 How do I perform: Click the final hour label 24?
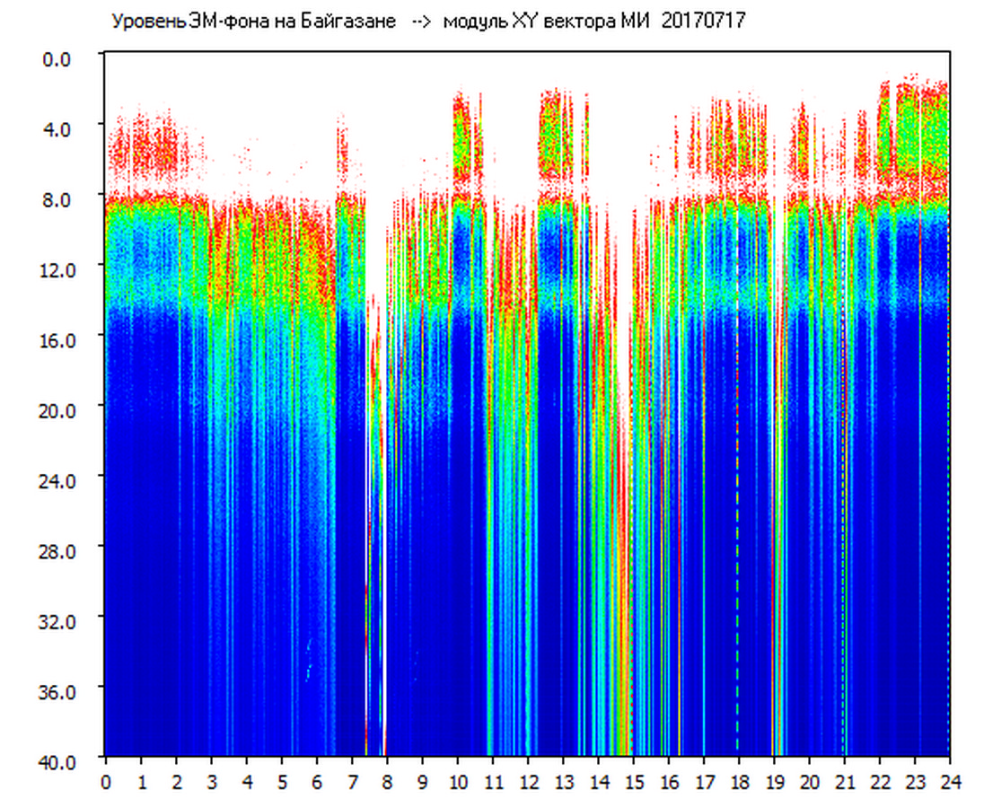pos(950,783)
